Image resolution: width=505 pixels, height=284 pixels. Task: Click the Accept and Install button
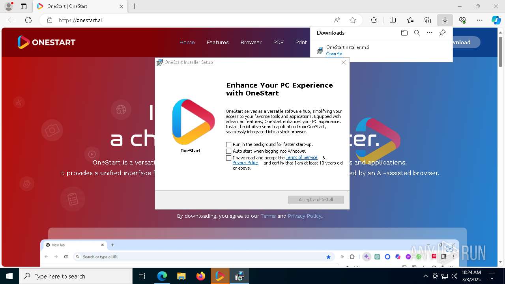316,200
